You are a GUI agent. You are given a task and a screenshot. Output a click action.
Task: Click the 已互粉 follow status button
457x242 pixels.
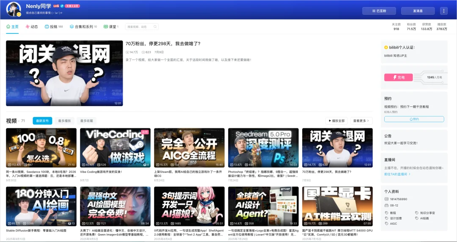tap(379, 11)
